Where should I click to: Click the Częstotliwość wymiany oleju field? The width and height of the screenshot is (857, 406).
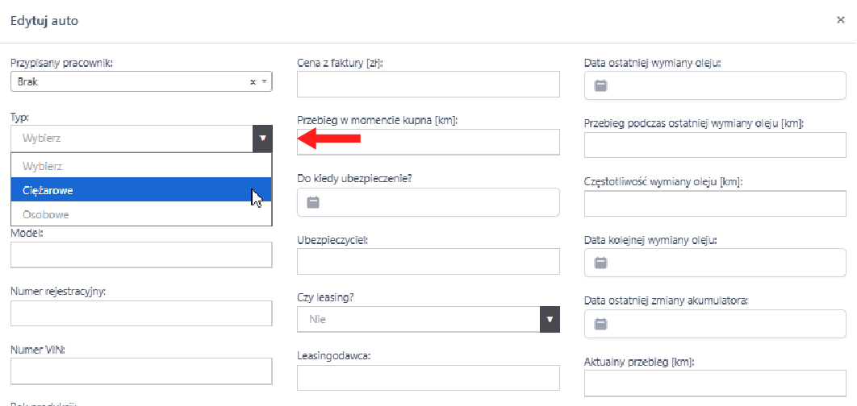714,204
